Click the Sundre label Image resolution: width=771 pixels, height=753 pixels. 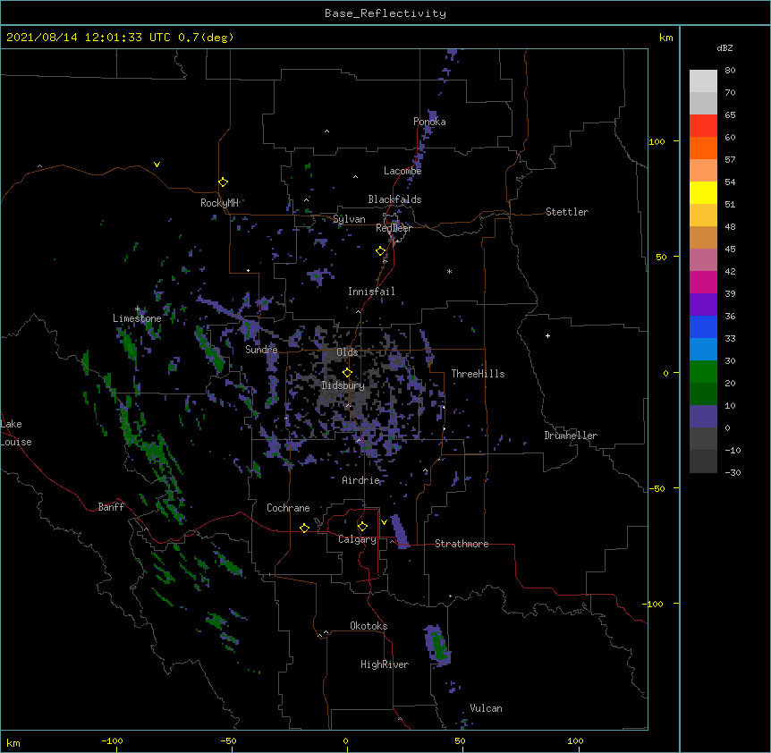pyautogui.click(x=261, y=350)
